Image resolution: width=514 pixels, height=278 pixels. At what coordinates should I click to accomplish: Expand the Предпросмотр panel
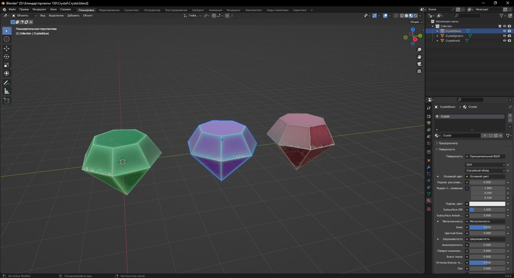448,143
